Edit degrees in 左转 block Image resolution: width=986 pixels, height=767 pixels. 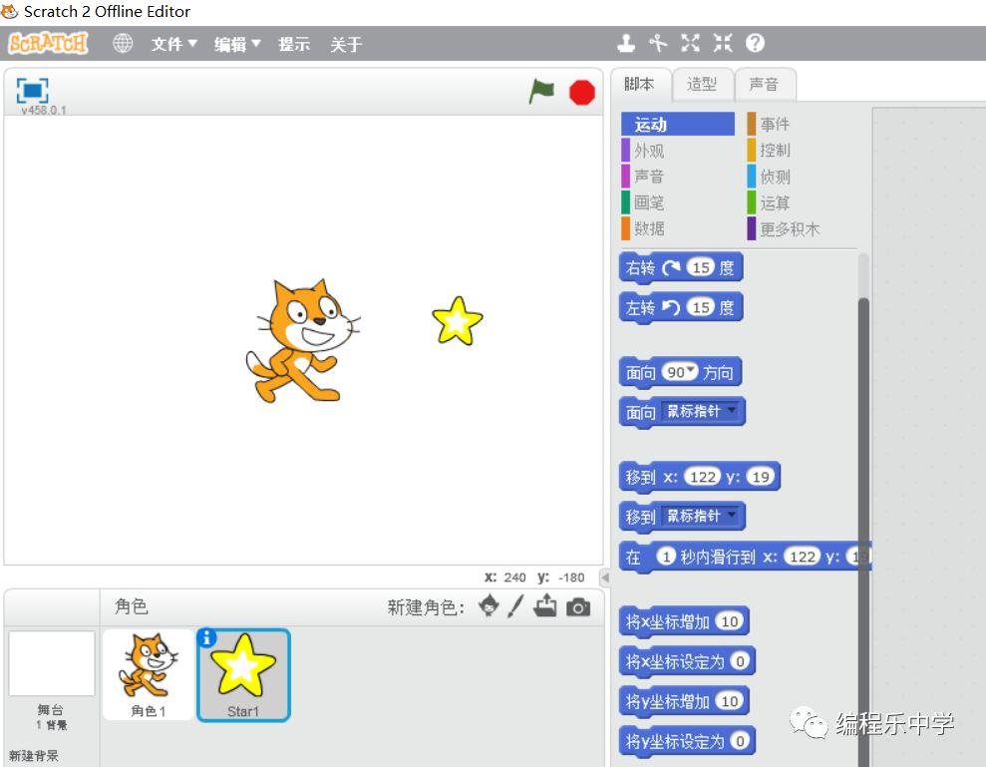pos(701,307)
